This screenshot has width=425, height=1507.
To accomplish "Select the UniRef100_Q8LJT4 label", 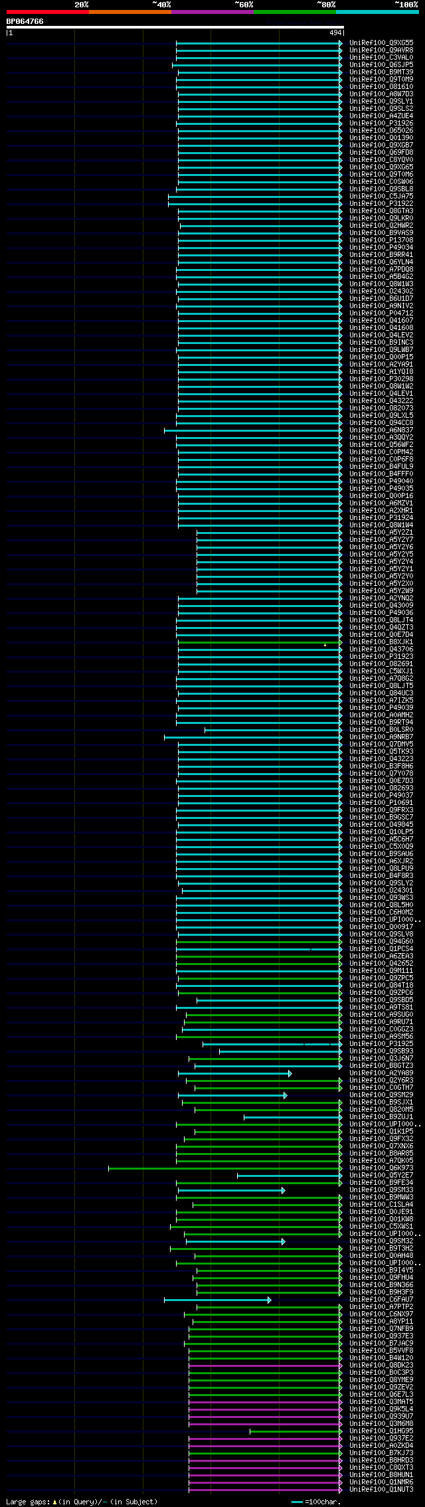I will pos(381,620).
